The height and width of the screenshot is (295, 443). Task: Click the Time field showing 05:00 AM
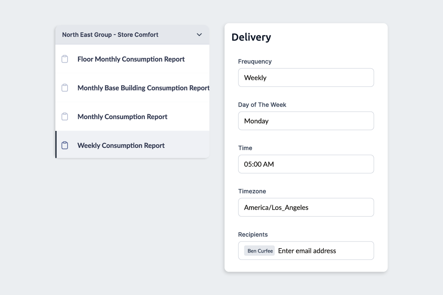(306, 164)
